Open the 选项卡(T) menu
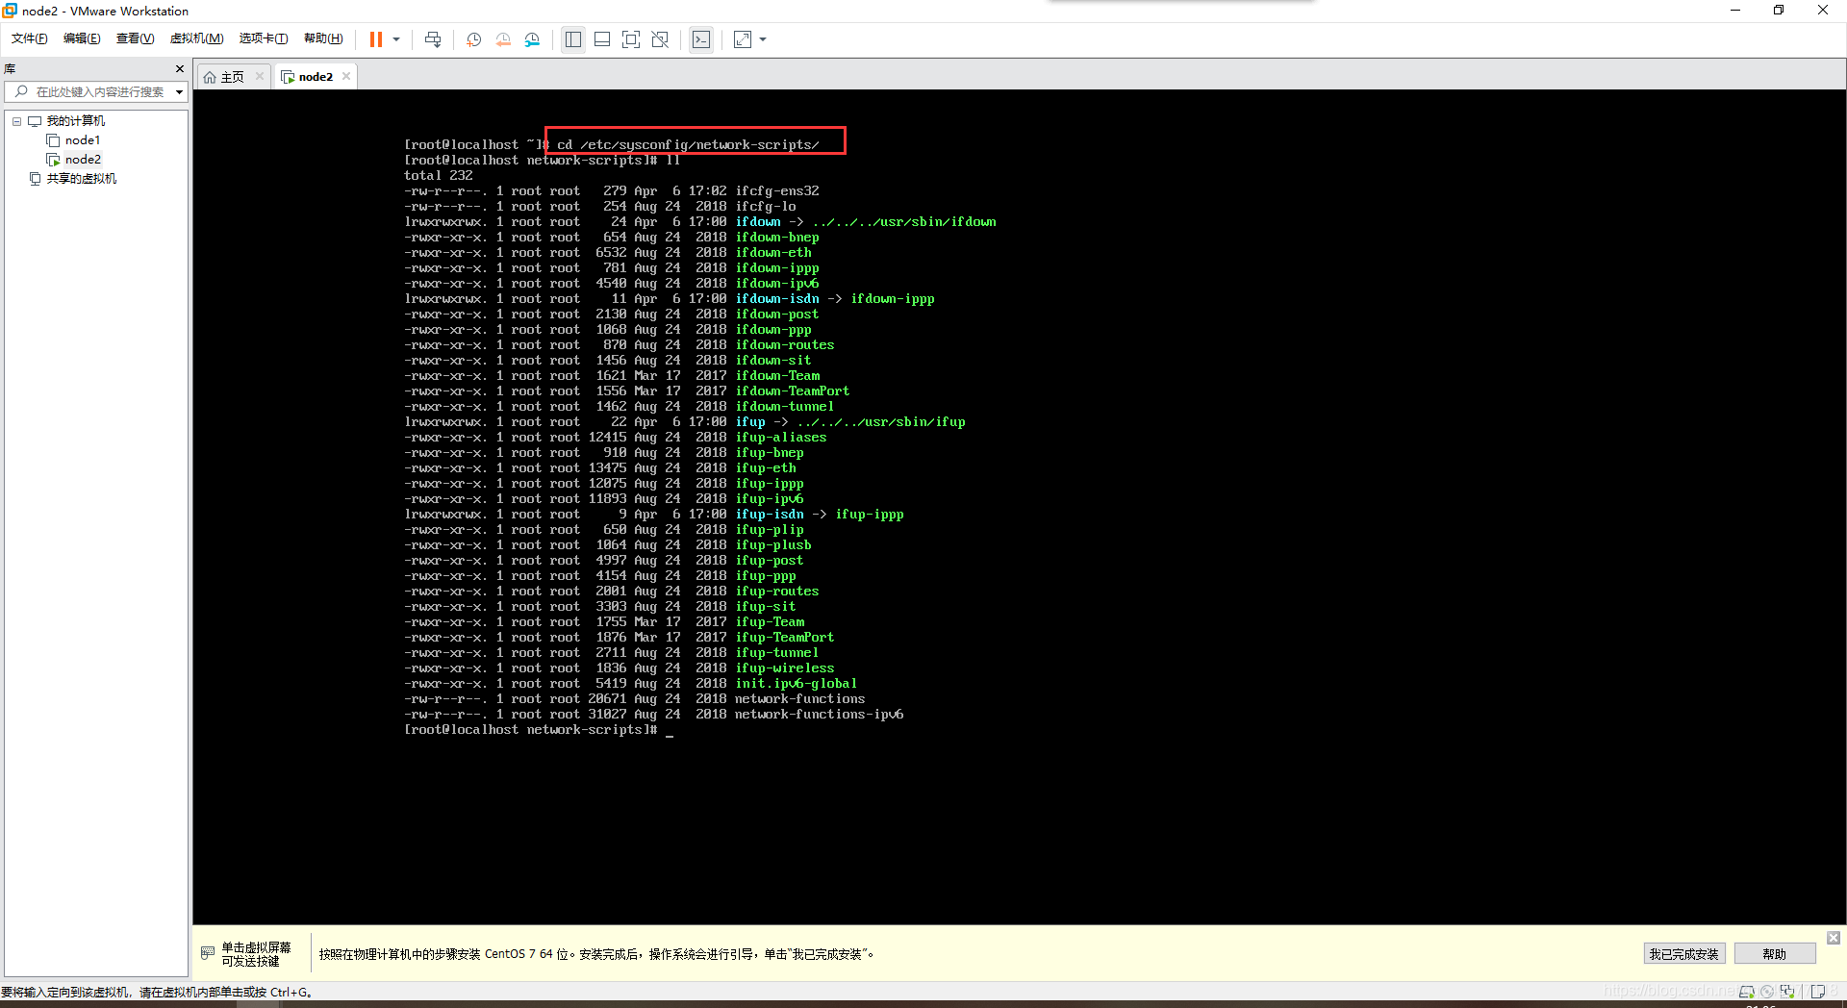Screen dimensions: 1847x1008 tap(264, 38)
